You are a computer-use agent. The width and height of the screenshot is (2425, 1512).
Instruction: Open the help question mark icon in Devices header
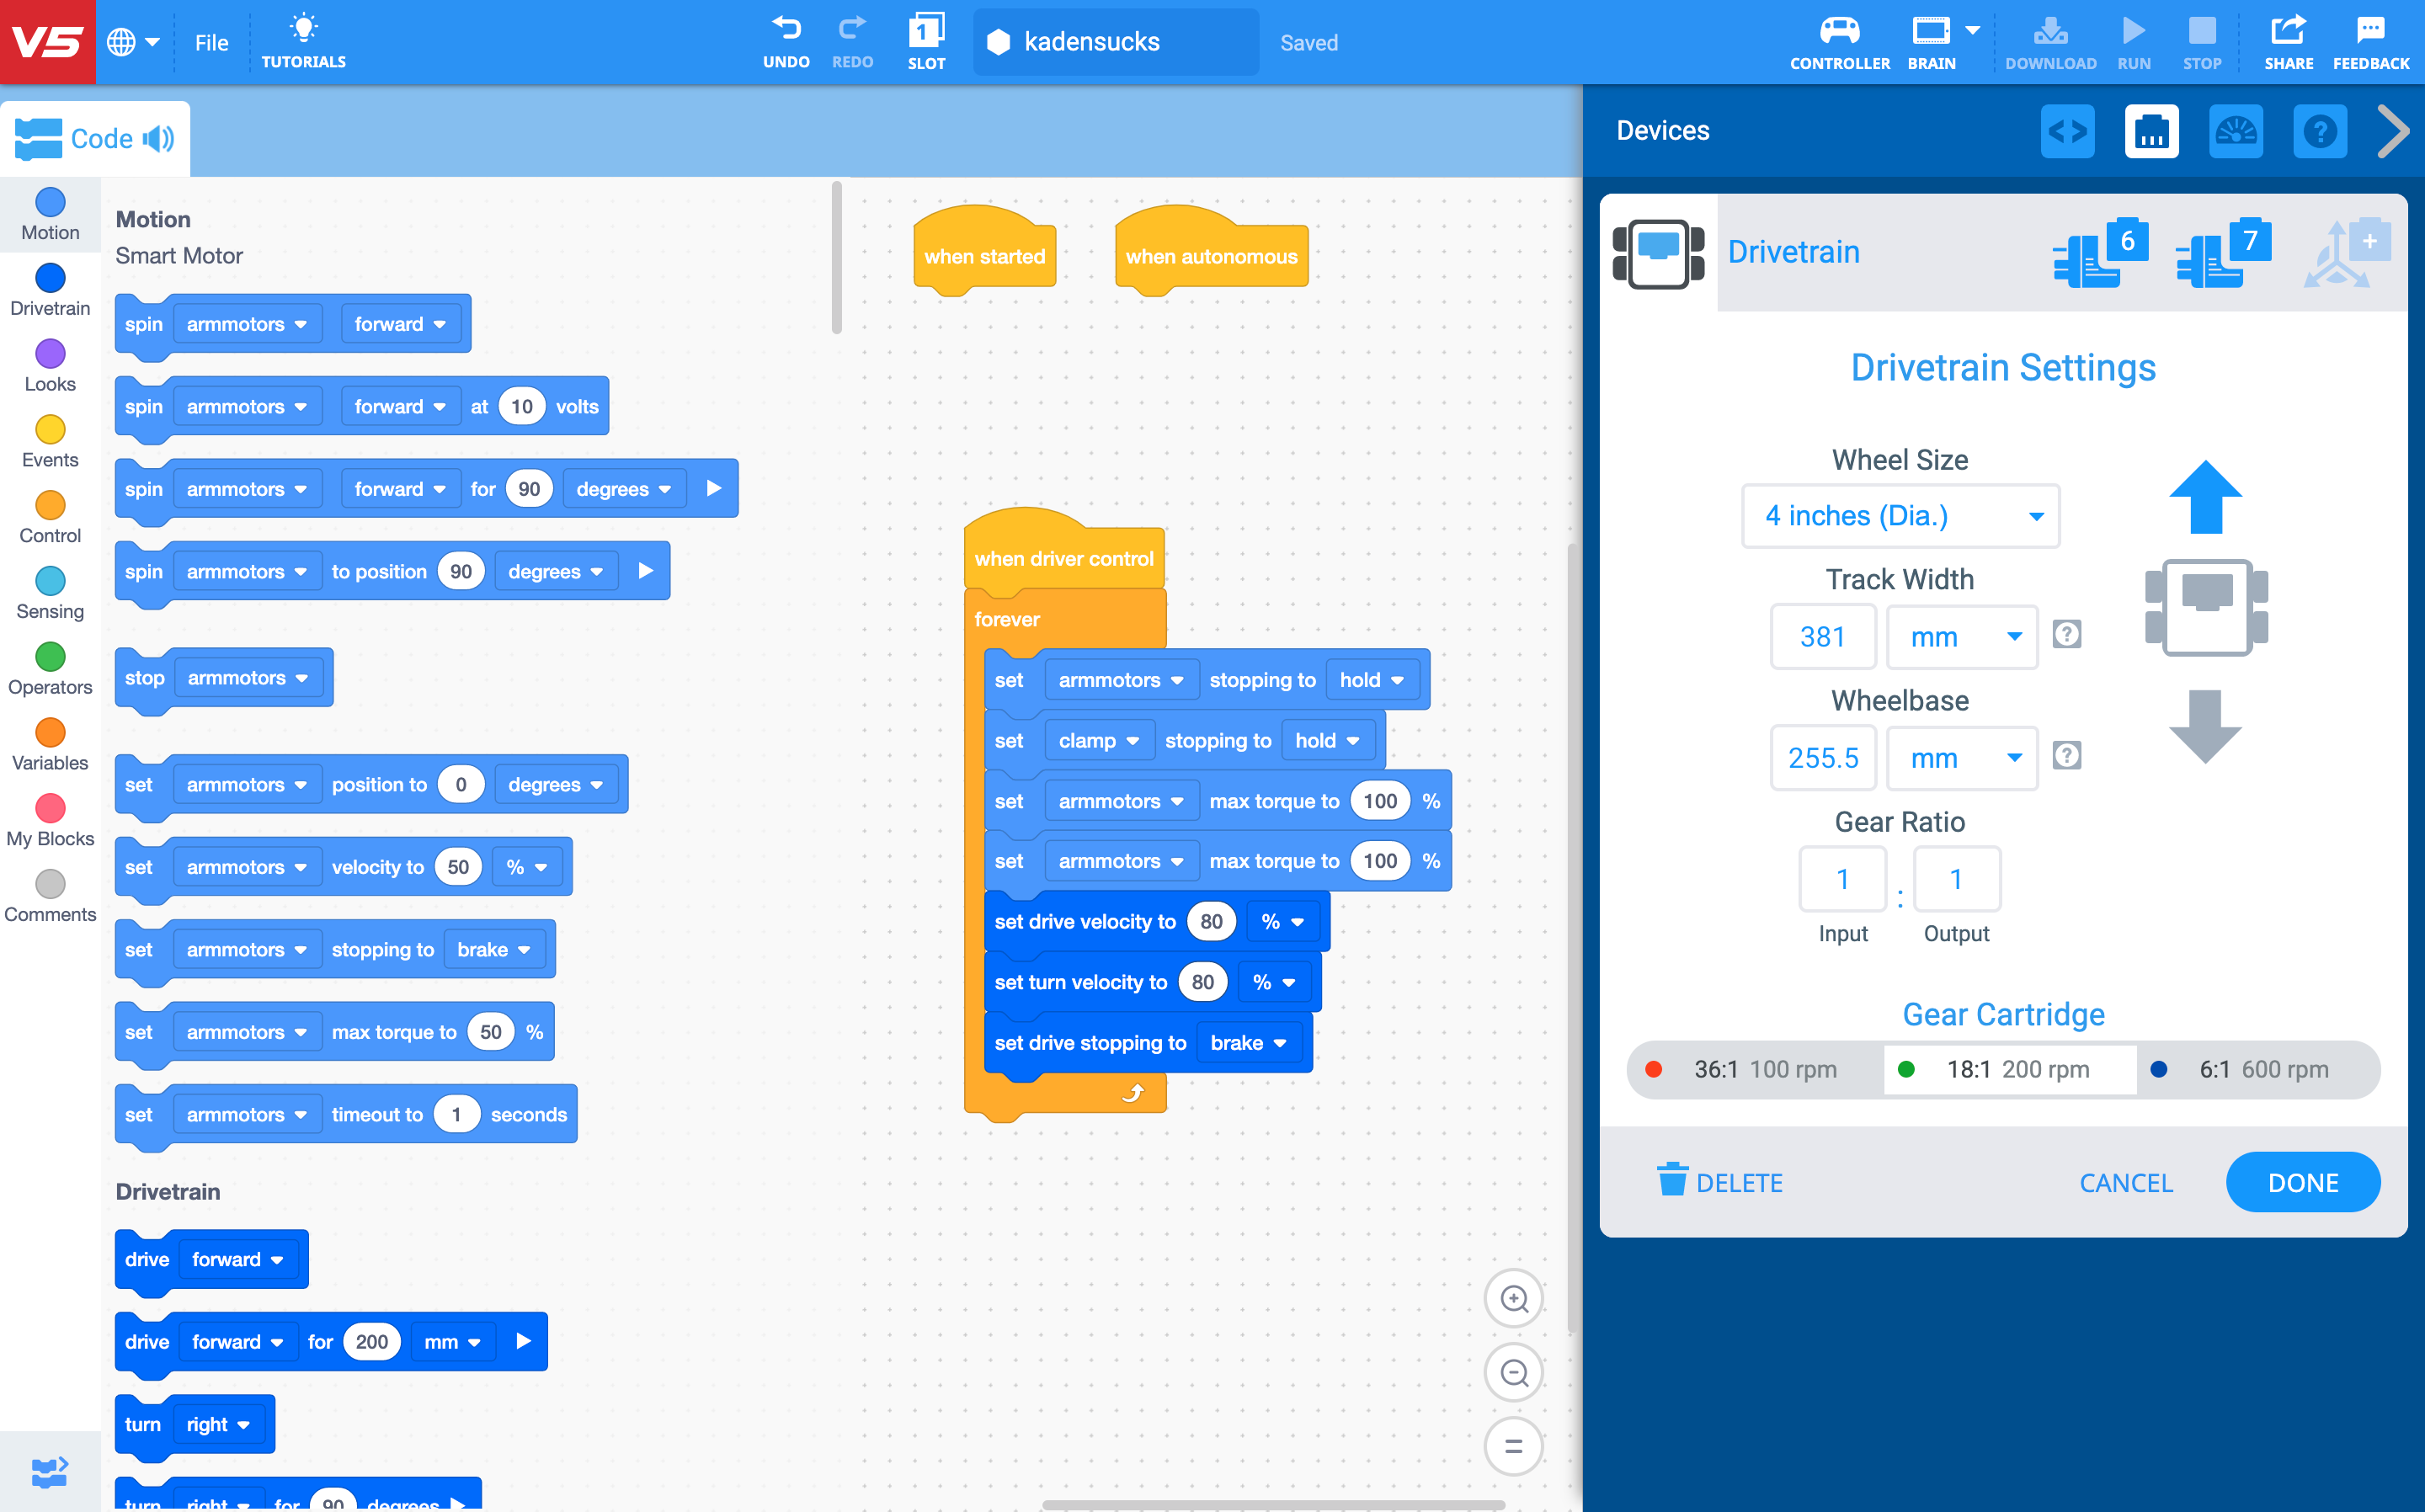pos(2320,131)
